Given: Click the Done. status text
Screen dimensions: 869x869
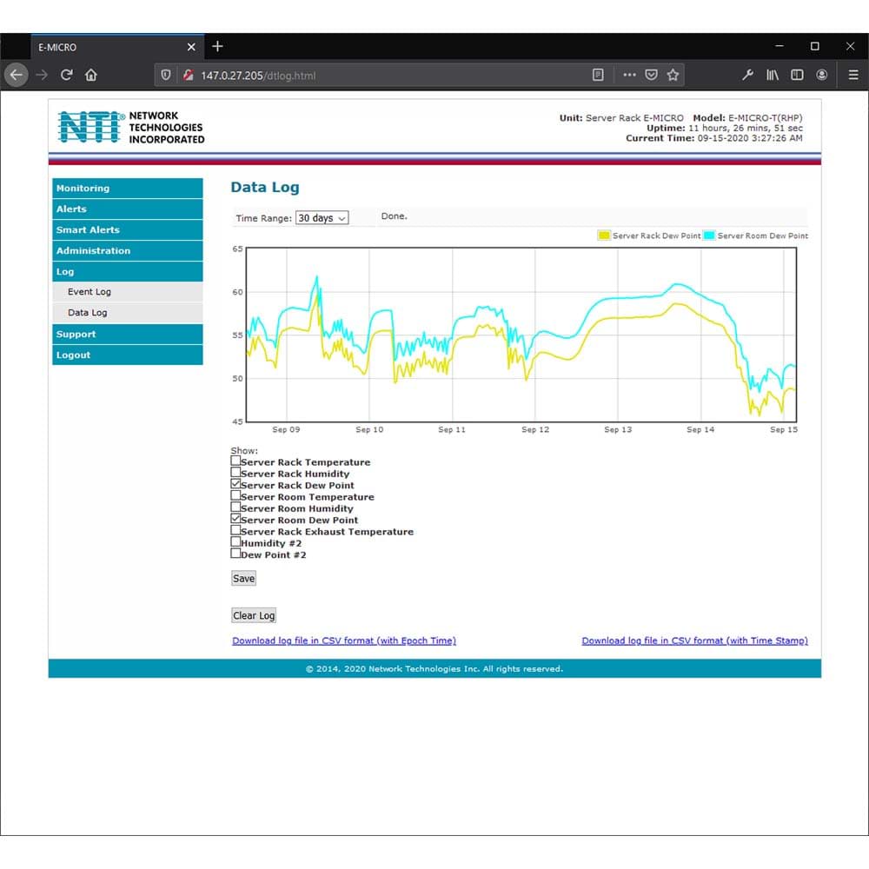Looking at the screenshot, I should [394, 216].
